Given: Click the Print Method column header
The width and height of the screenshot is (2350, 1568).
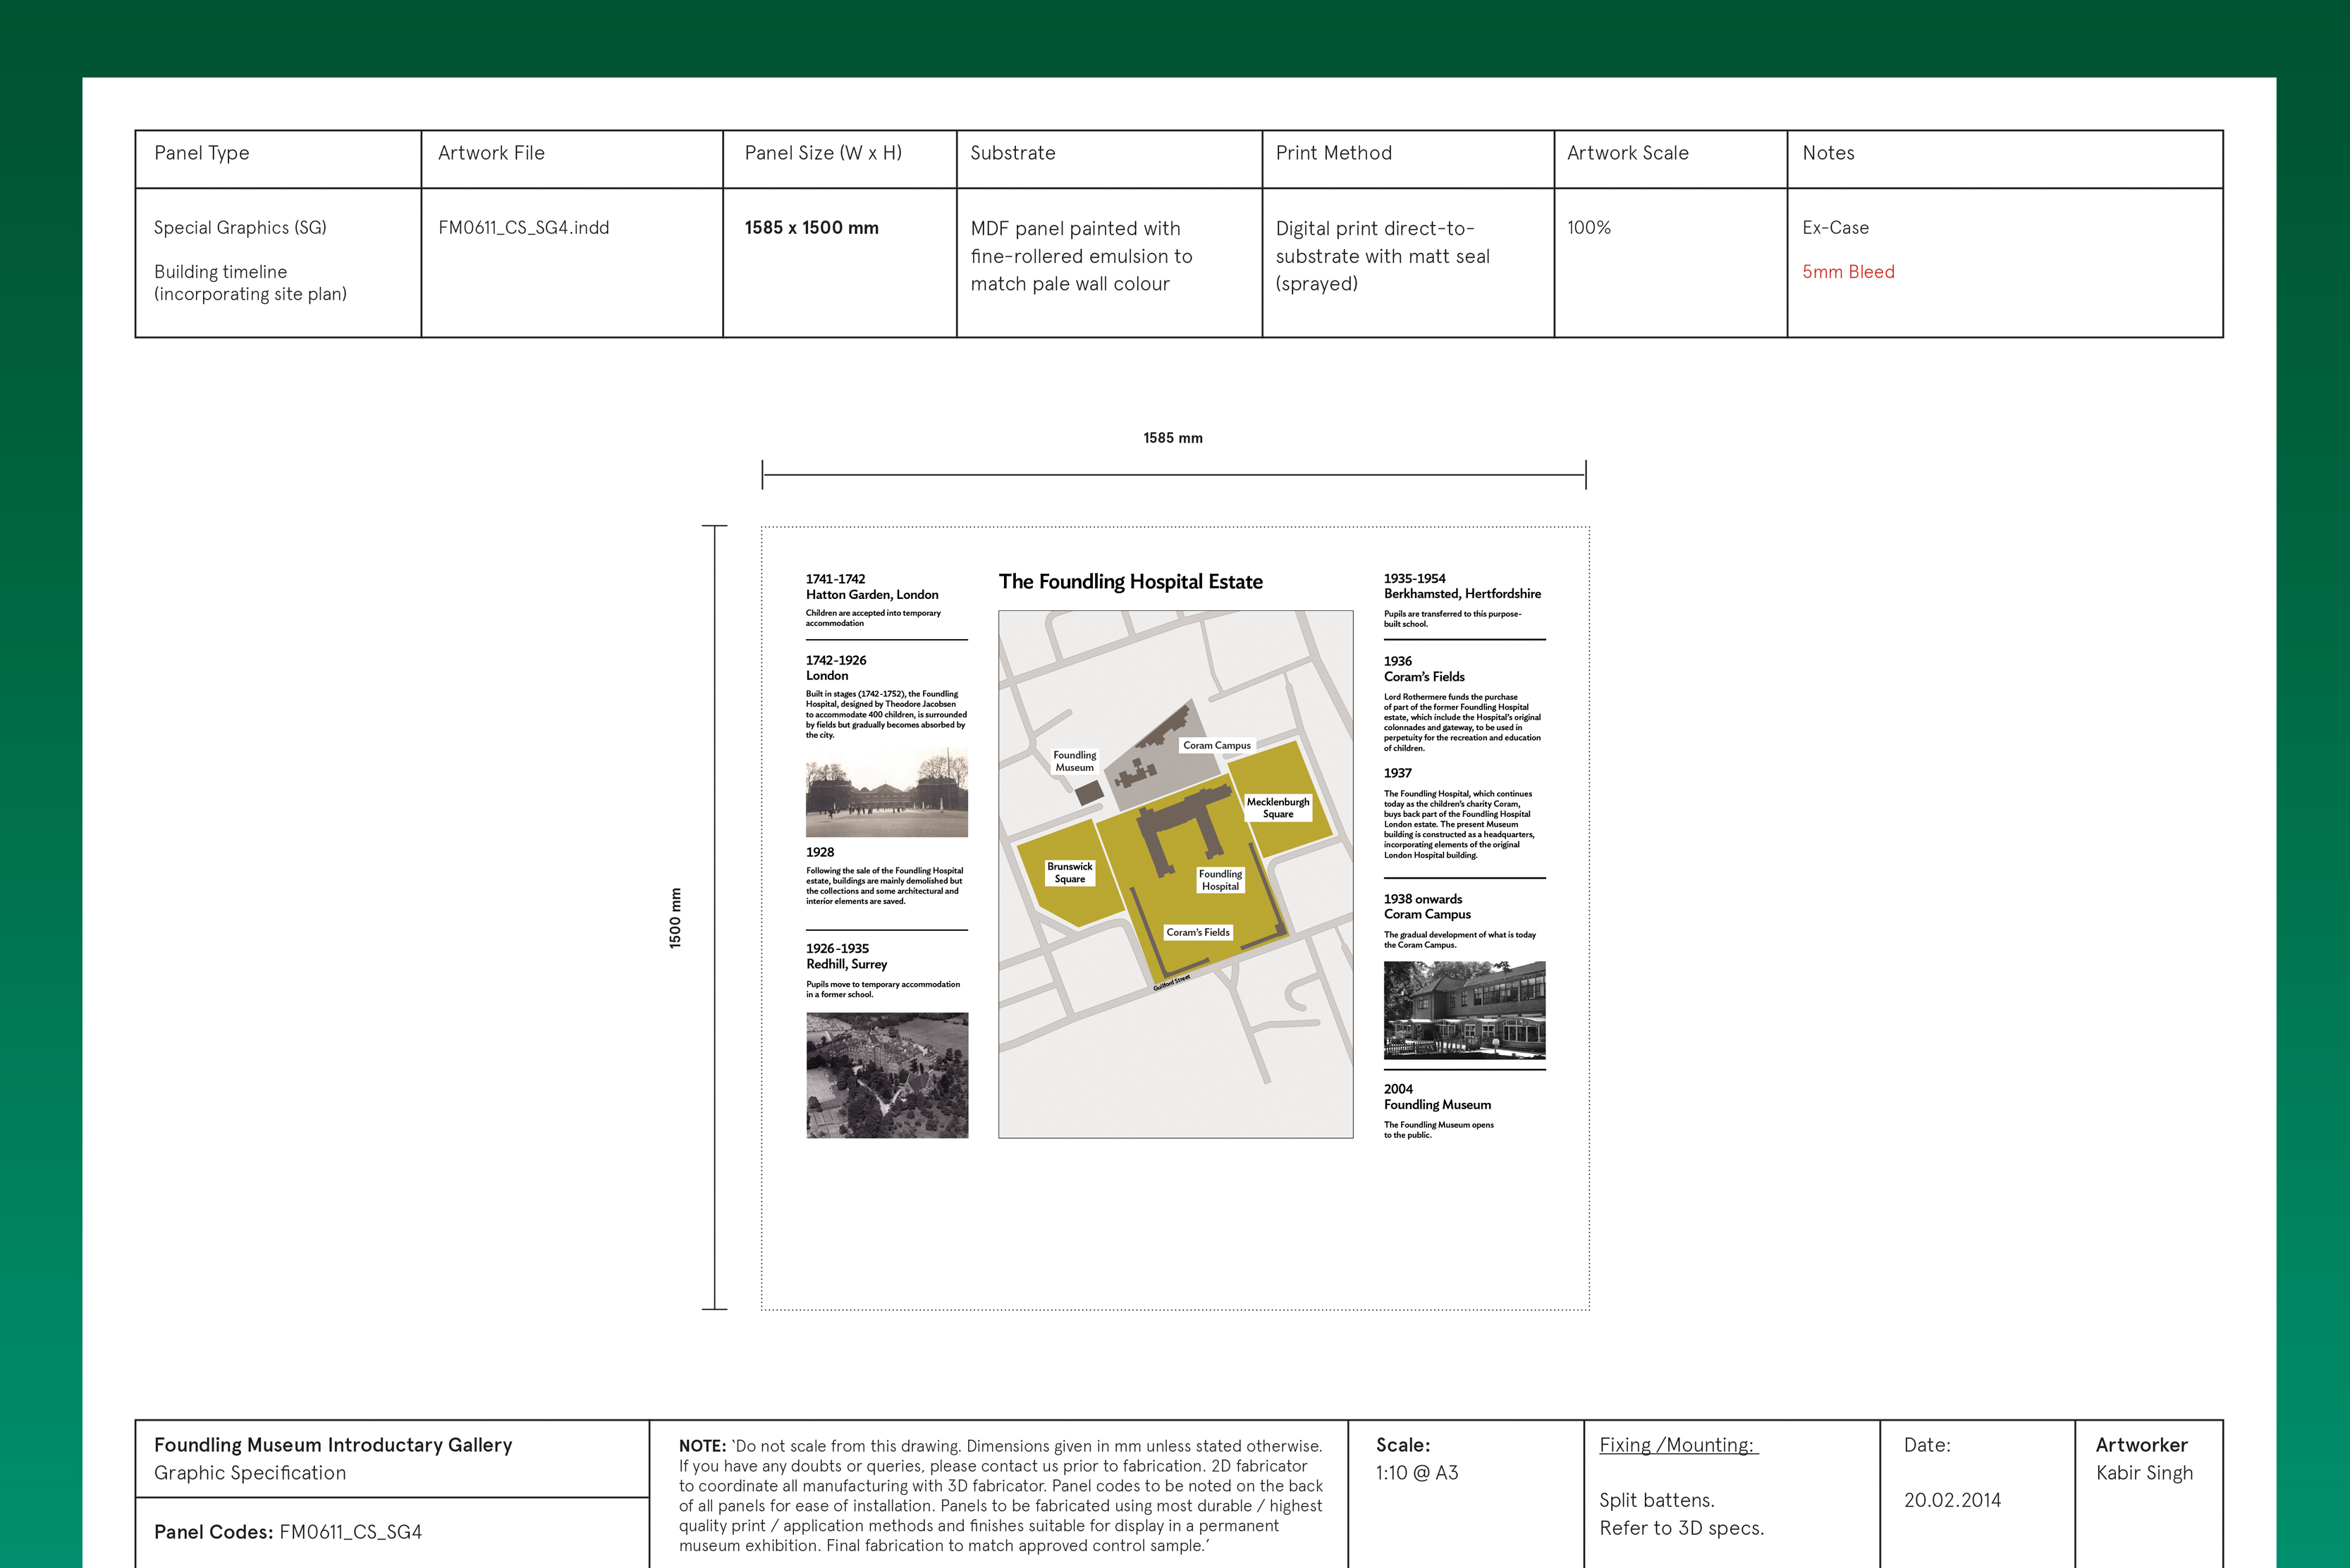Looking at the screenshot, I should pos(1333,153).
